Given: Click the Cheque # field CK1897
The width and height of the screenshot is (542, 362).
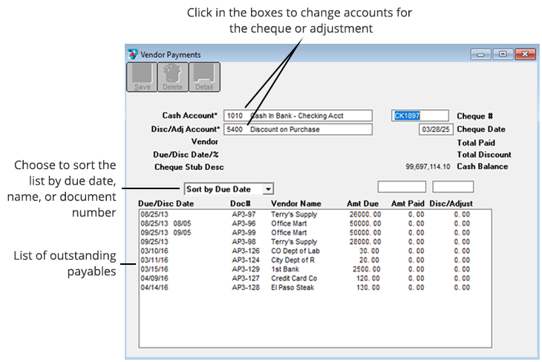Looking at the screenshot, I should coord(420,116).
